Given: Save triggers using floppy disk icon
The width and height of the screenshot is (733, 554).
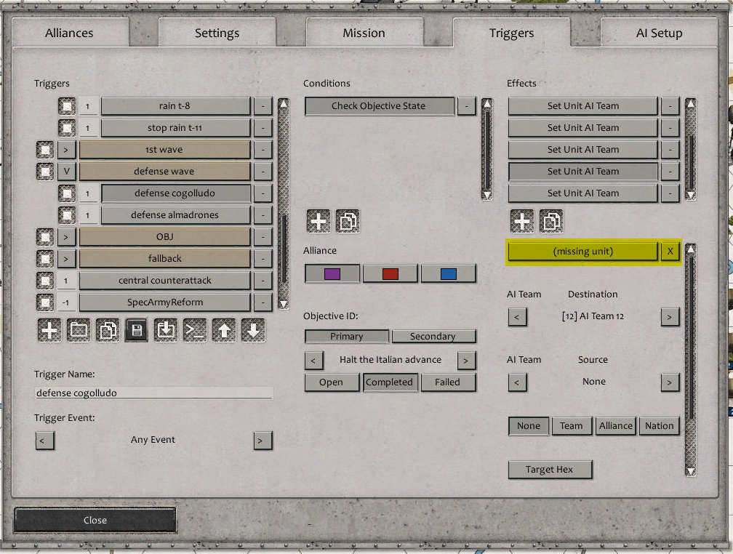Looking at the screenshot, I should pyautogui.click(x=137, y=331).
